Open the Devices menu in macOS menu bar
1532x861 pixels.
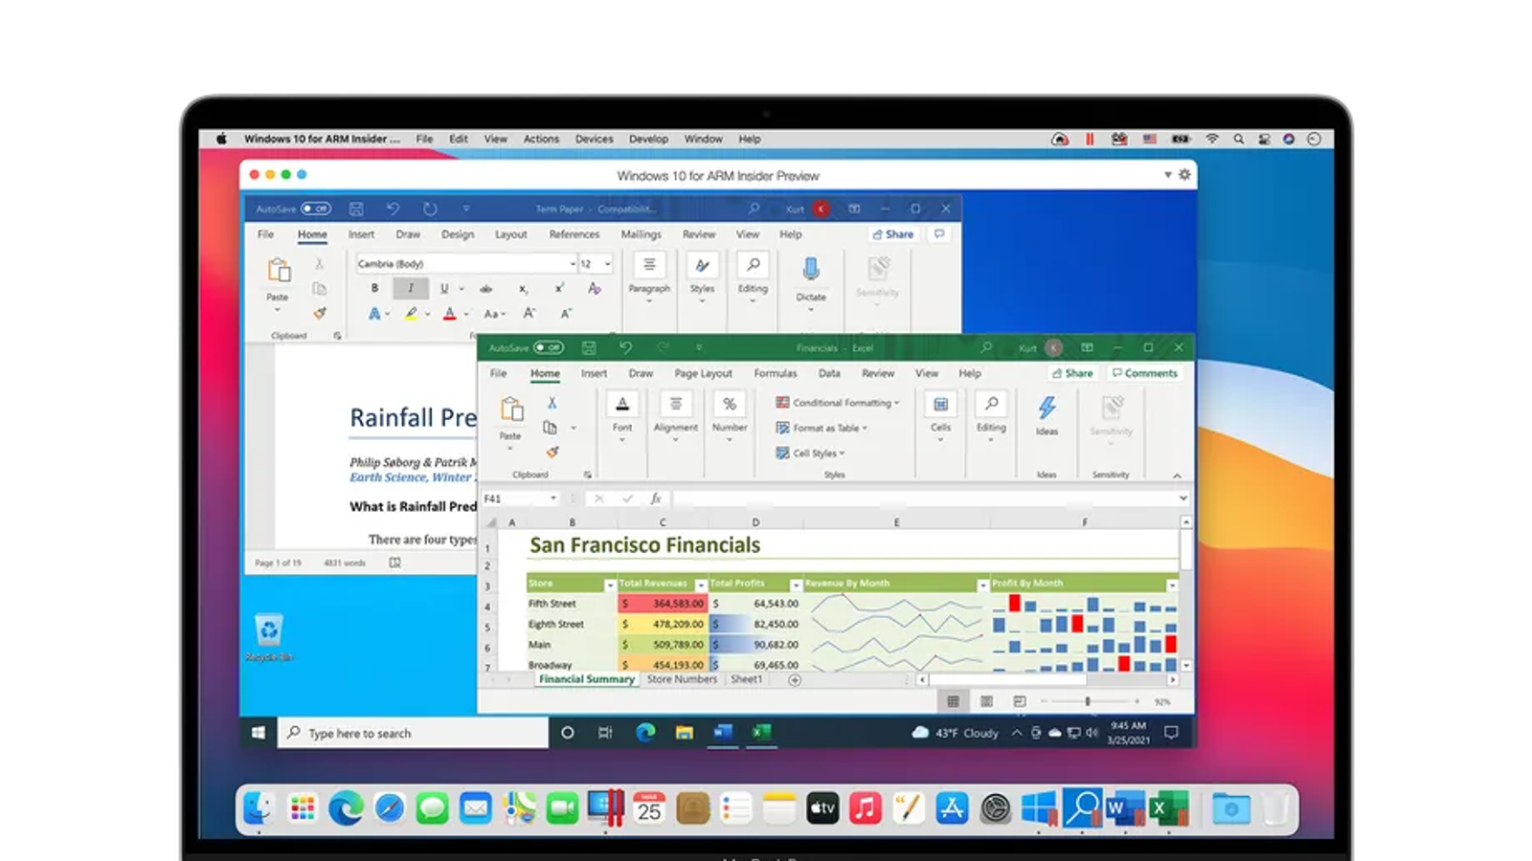[595, 139]
